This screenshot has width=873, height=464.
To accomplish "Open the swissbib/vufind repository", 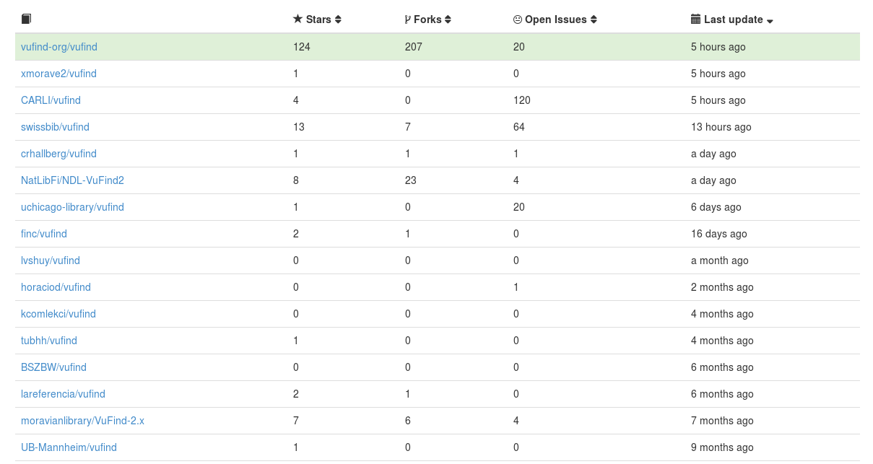I will [55, 127].
